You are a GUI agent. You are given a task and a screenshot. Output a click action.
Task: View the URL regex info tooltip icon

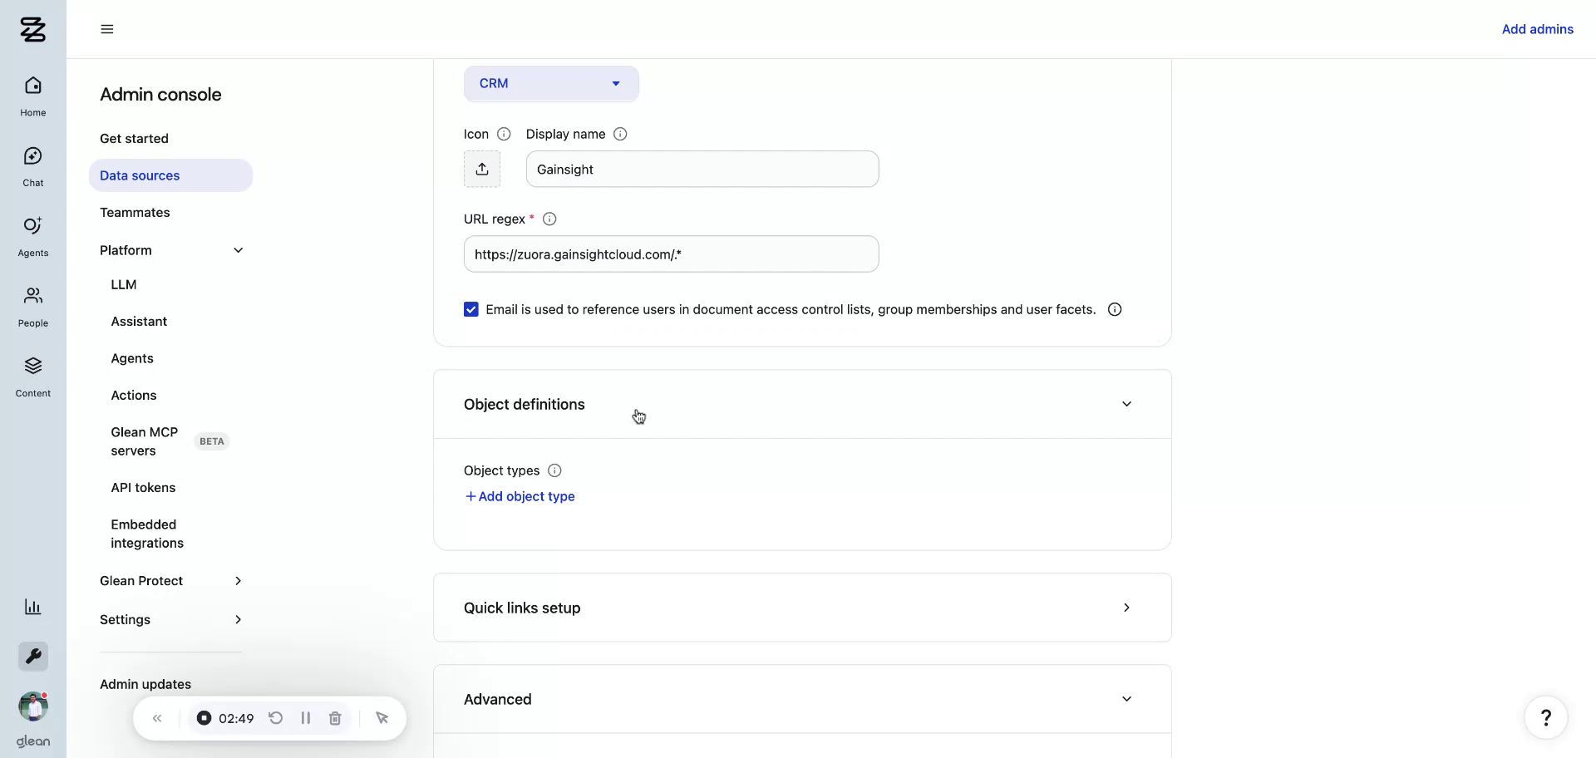549,219
